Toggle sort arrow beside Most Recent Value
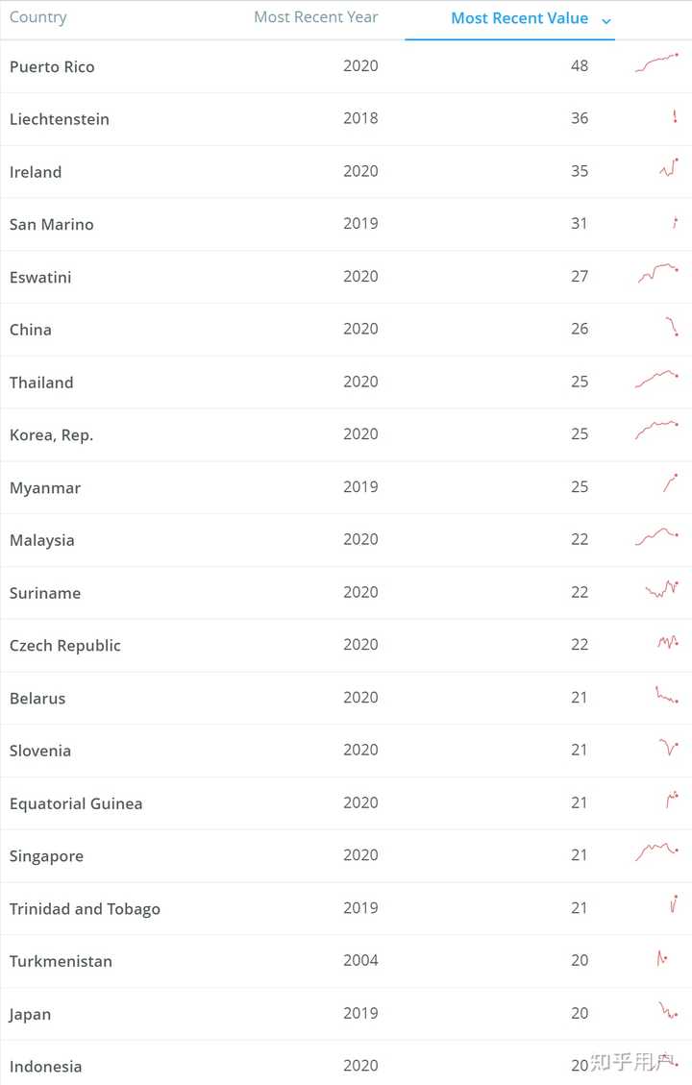The image size is (692, 1085). tap(606, 21)
